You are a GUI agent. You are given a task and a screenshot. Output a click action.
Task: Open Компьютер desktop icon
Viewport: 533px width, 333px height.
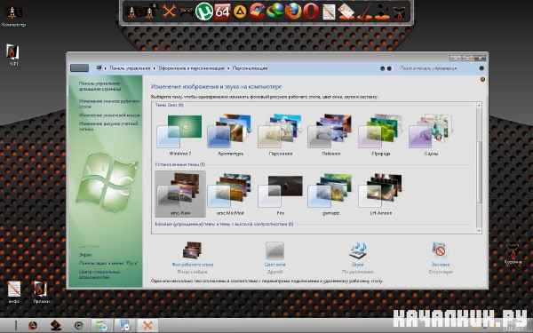pos(13,16)
